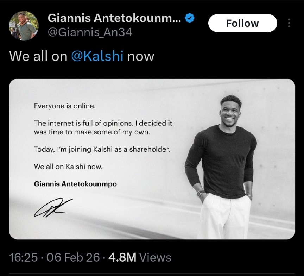The height and width of the screenshot is (276, 304).
Task: Click the "We all on" post text
Action: (x=38, y=56)
